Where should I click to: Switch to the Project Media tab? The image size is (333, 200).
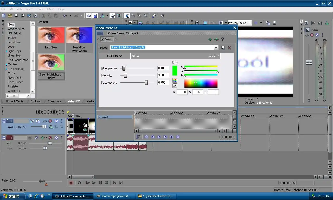(15, 101)
